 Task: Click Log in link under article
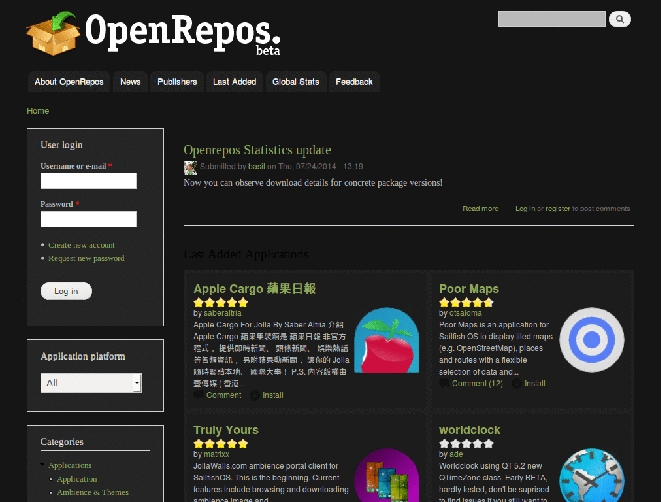click(x=525, y=209)
